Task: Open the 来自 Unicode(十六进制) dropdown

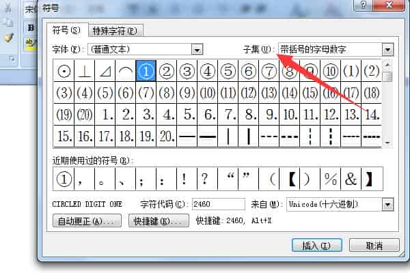Action: [x=387, y=205]
